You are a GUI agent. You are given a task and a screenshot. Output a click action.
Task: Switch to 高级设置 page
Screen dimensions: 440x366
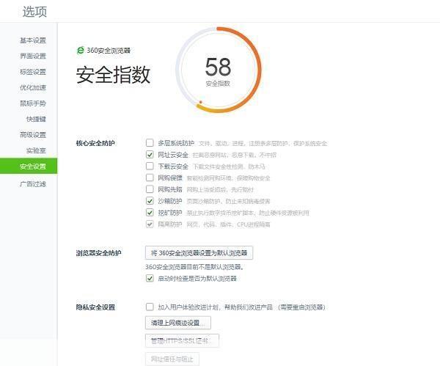(x=33, y=135)
